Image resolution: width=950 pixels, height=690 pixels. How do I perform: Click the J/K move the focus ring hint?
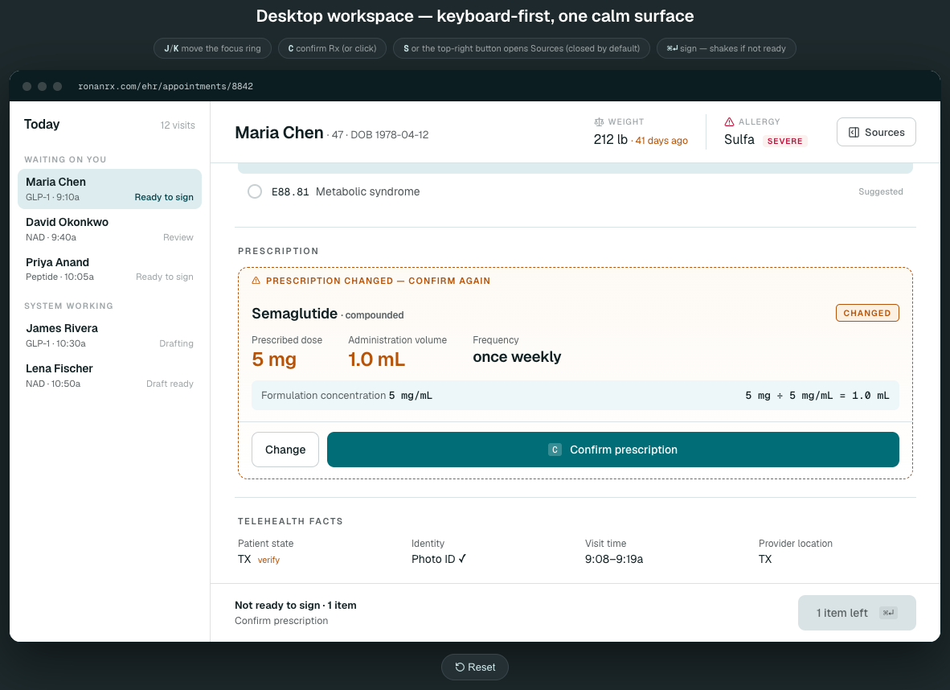click(212, 48)
